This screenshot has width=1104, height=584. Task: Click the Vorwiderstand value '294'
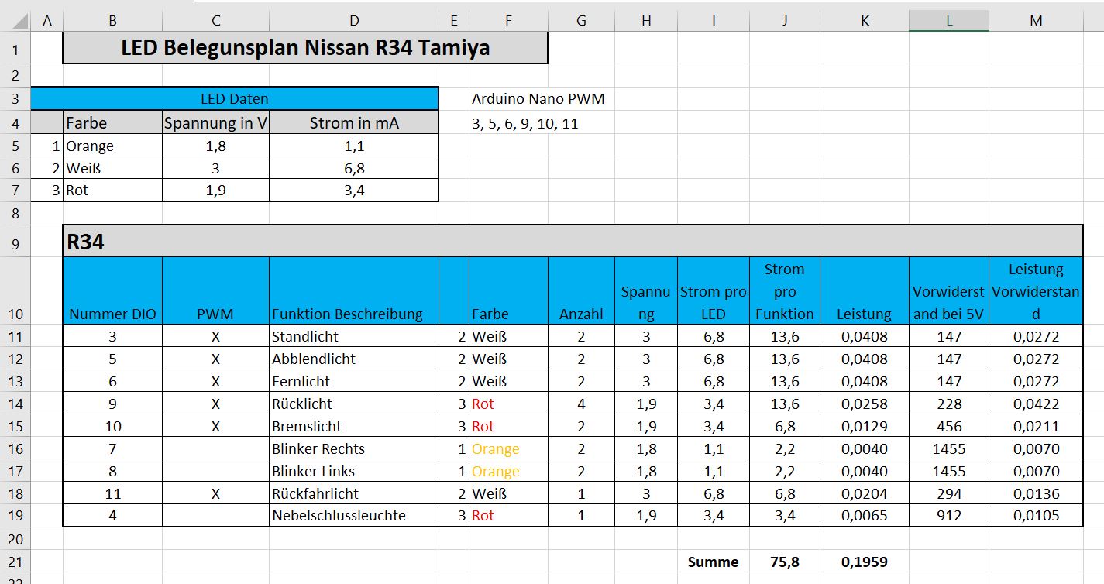[x=949, y=493]
